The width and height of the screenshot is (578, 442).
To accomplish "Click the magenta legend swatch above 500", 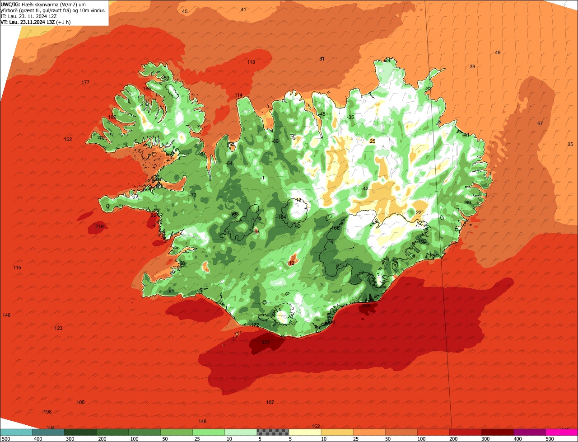I will click(562, 432).
